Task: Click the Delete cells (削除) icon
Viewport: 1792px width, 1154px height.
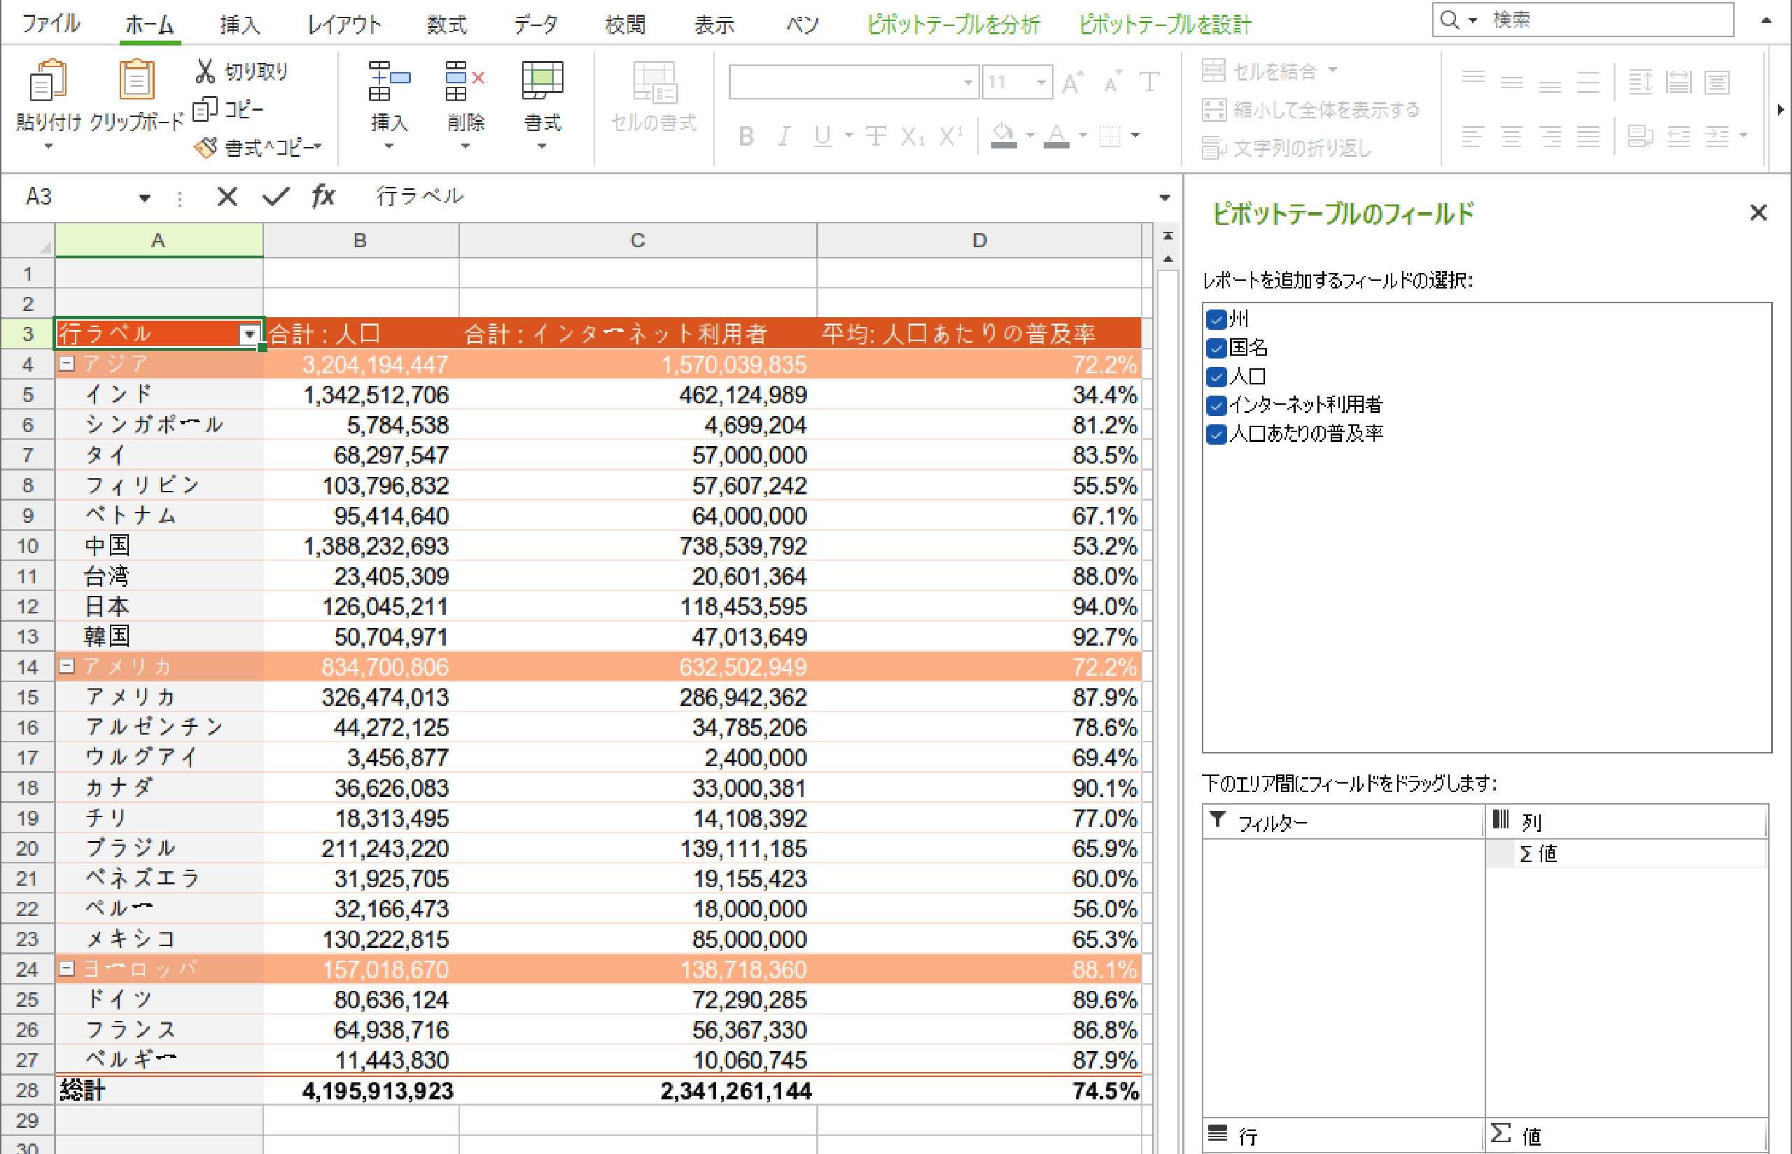Action: (464, 81)
